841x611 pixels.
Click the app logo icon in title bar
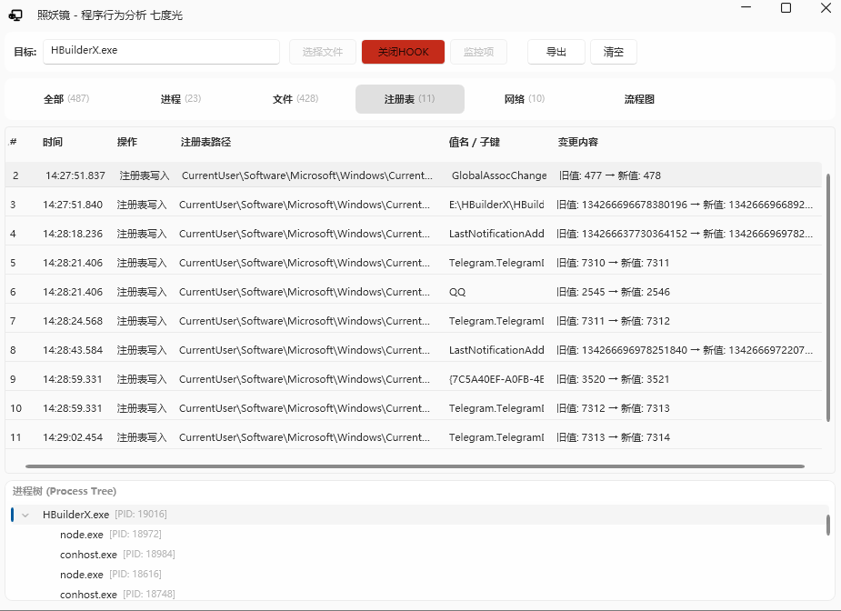[x=15, y=15]
